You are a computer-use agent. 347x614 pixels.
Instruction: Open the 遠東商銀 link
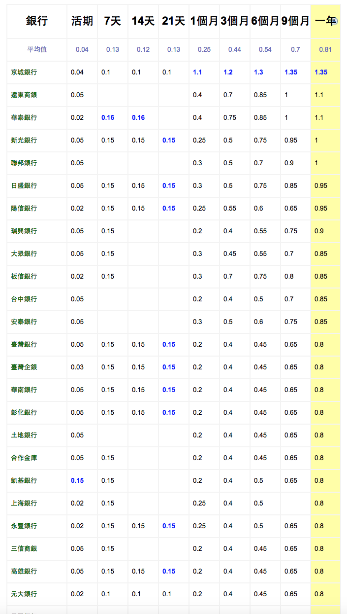pyautogui.click(x=24, y=95)
